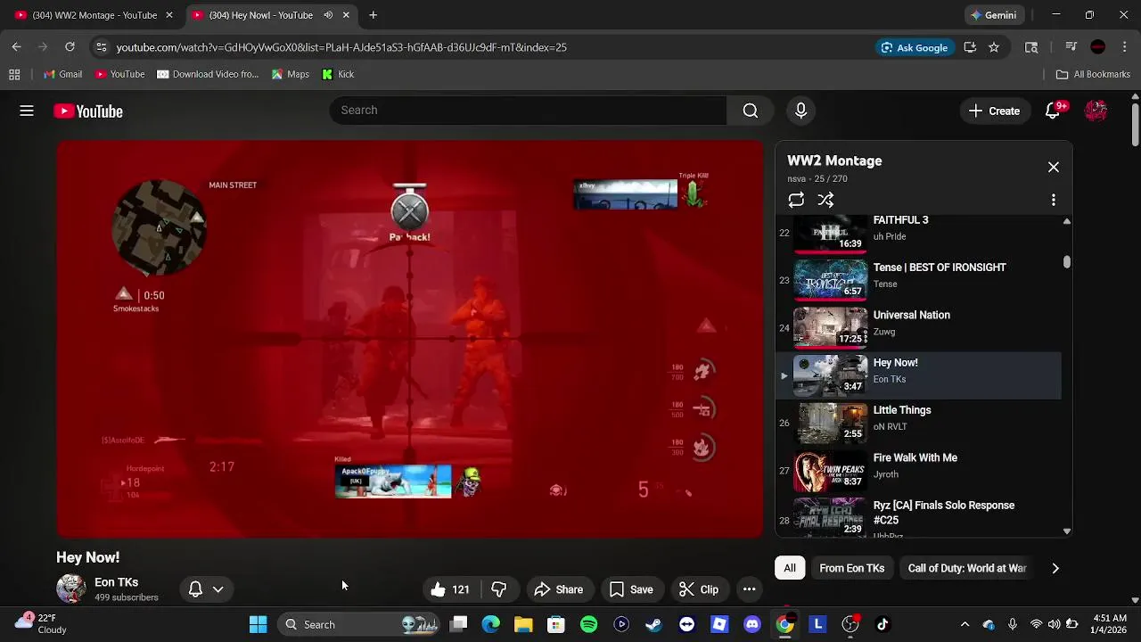The image size is (1141, 642).
Task: Open Eon TKs subscription notification dropdown
Action: coord(206,589)
